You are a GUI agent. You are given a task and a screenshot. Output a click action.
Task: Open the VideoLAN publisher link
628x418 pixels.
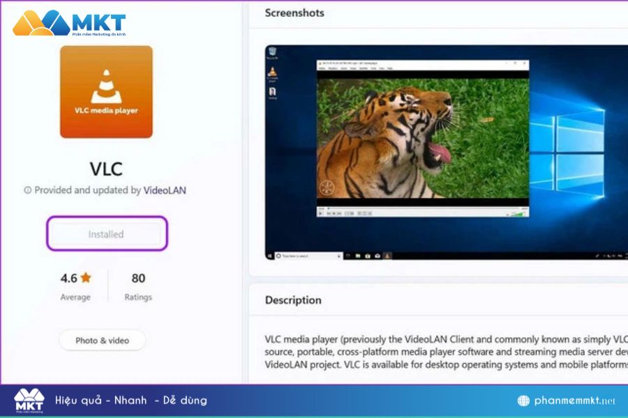coord(166,189)
